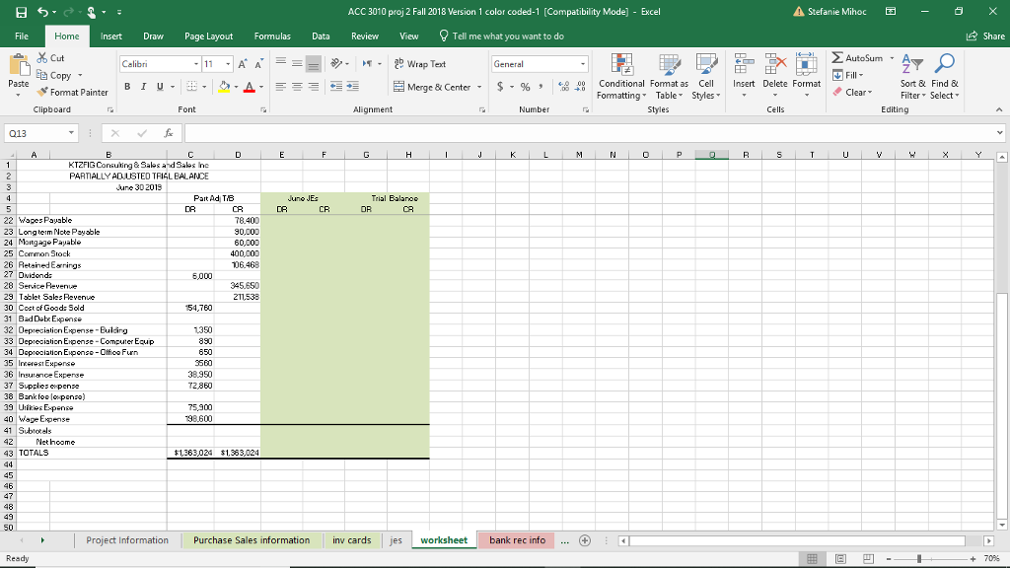Image resolution: width=1010 pixels, height=568 pixels.
Task: Toggle Bold formatting
Action: coord(127,87)
